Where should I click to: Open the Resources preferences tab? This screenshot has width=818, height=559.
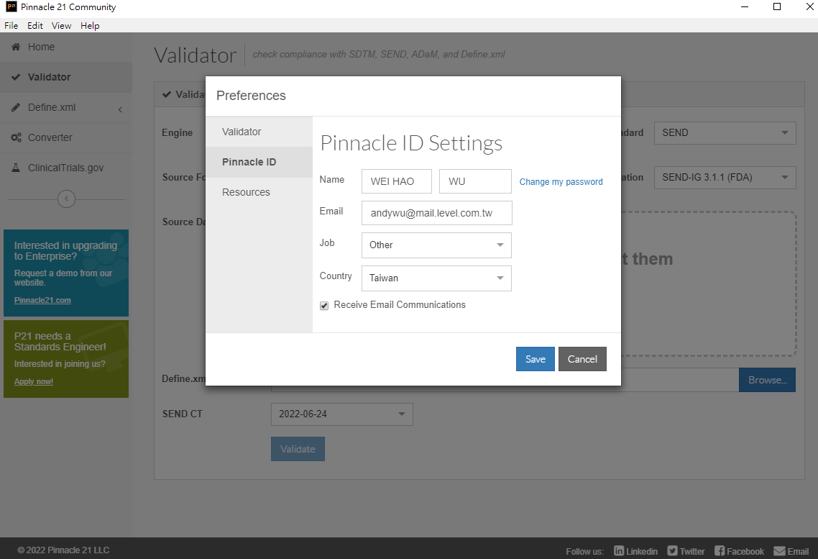click(x=246, y=192)
